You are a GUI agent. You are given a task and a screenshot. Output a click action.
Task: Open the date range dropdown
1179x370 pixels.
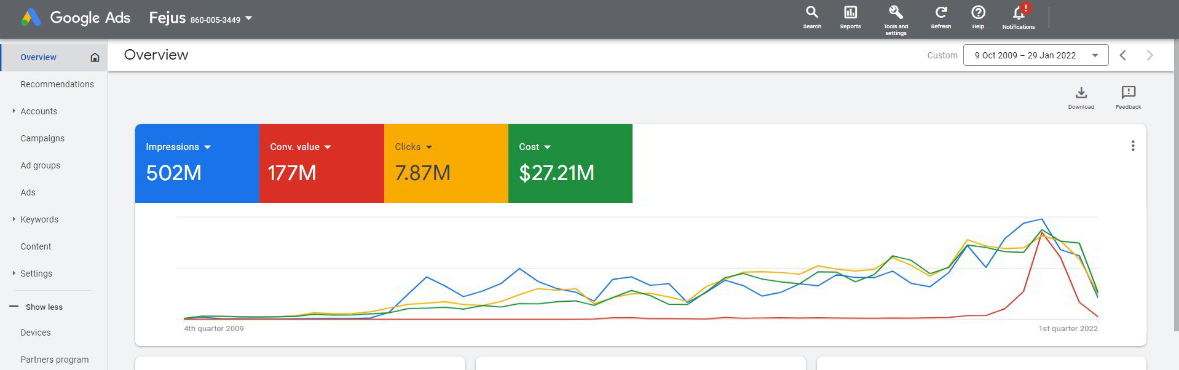(1035, 55)
